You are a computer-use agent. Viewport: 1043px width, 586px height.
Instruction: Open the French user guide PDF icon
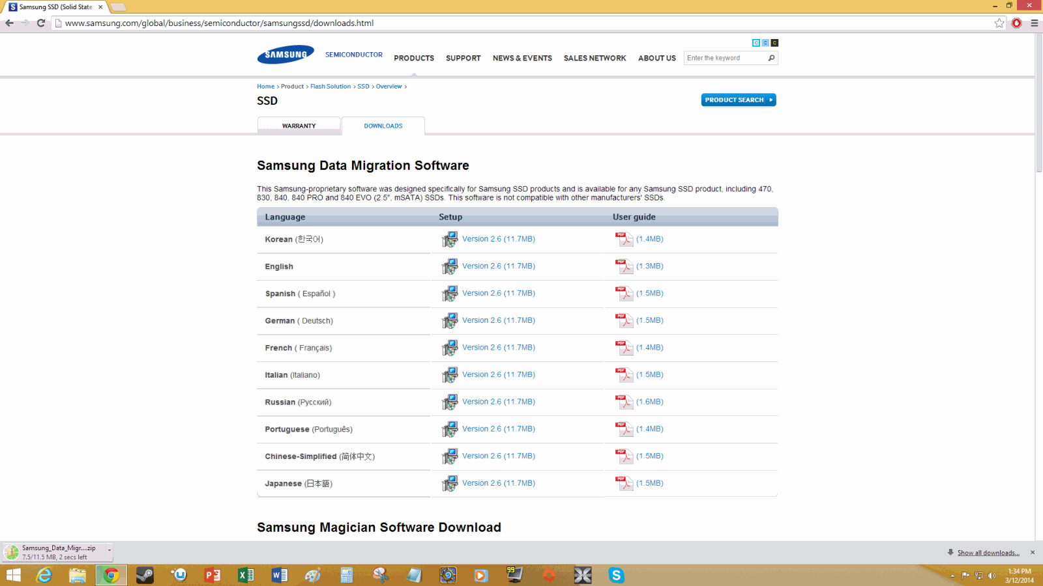coord(624,348)
